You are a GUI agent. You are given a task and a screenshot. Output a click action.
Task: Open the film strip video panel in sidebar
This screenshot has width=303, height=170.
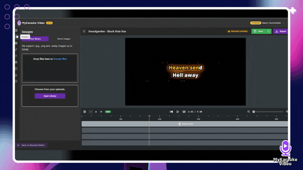tap(16, 43)
